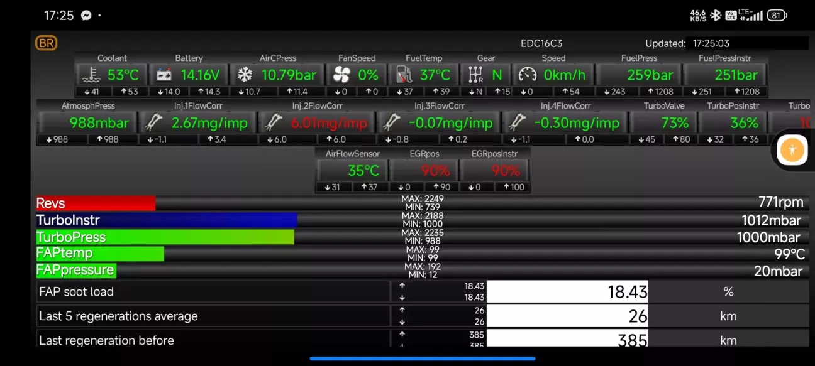Tap the Gear N value
Viewport: 815px width, 366px height.
pyautogui.click(x=497, y=75)
